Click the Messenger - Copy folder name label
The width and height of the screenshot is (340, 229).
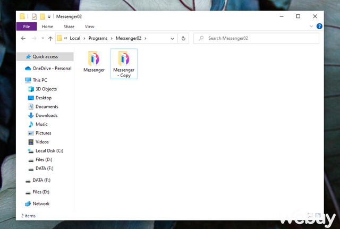coord(124,73)
